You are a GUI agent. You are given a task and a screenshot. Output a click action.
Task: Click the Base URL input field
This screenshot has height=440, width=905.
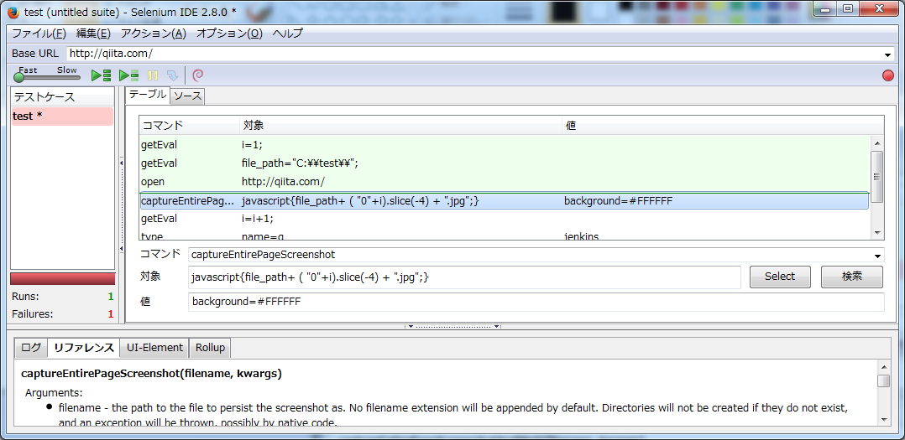click(x=474, y=54)
